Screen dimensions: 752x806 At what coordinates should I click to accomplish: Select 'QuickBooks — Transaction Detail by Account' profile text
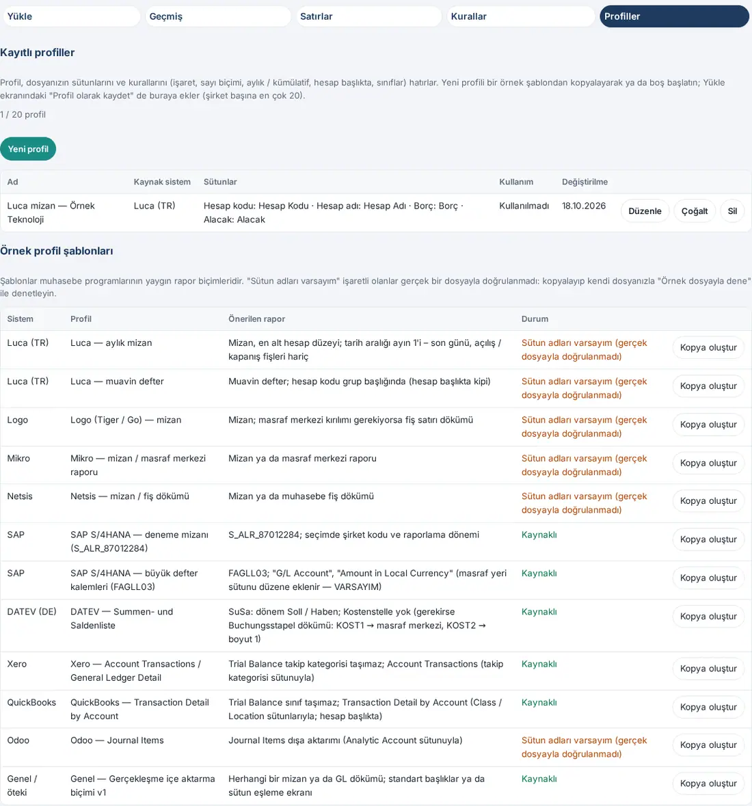[x=140, y=710]
